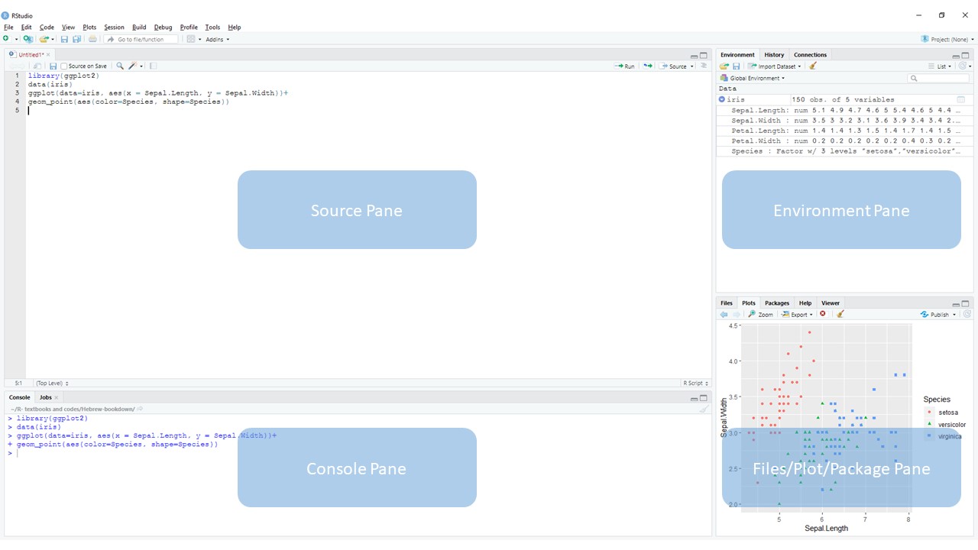Open the R Script file type selector
Image resolution: width=978 pixels, height=550 pixels.
coord(696,383)
